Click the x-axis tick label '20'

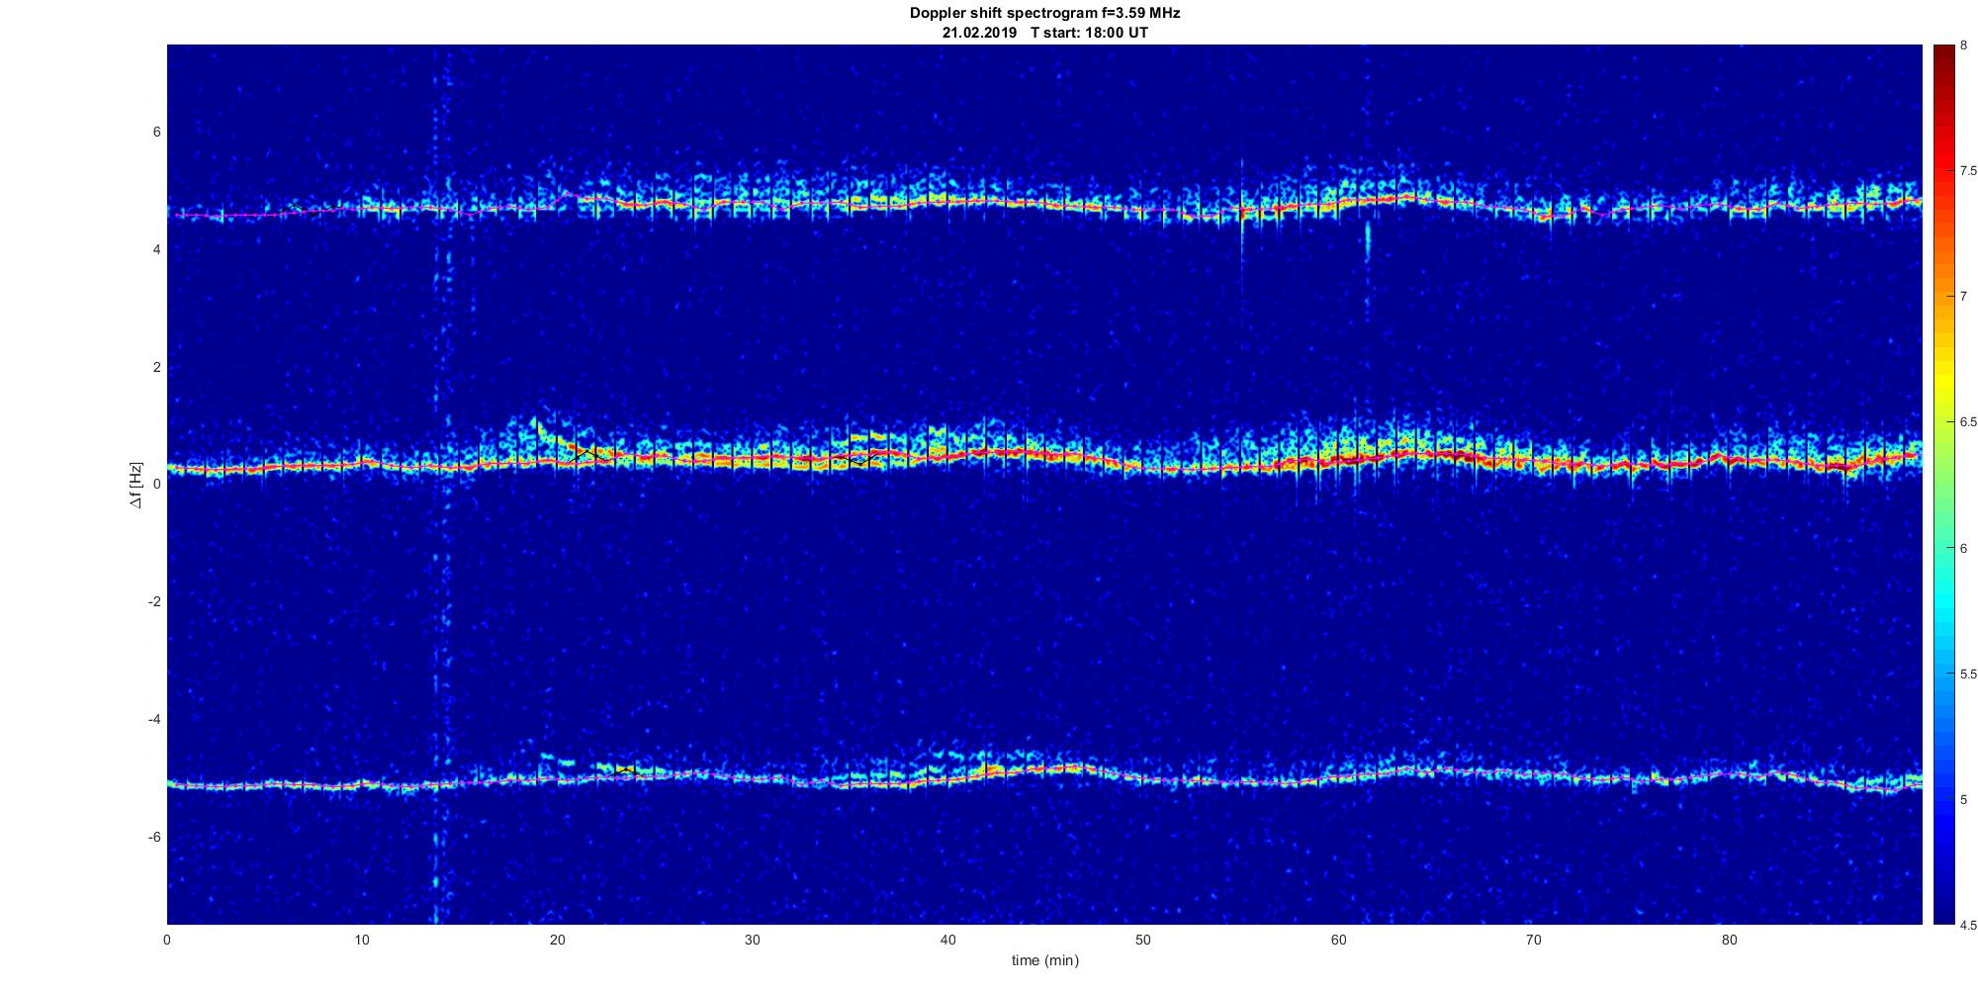pyautogui.click(x=558, y=940)
